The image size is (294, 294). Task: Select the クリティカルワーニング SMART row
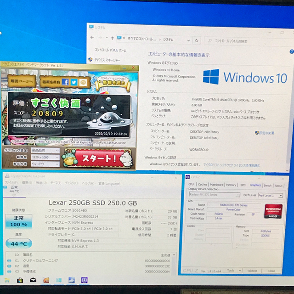(89, 260)
